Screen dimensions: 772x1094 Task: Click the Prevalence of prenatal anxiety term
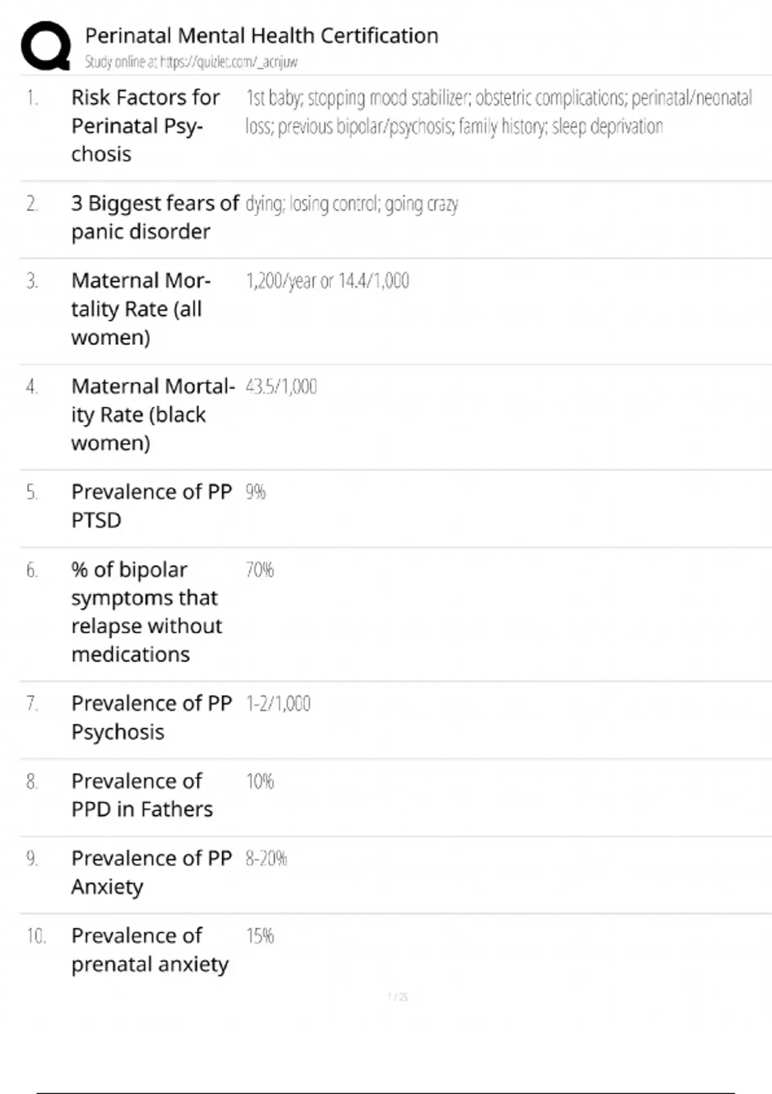tap(149, 950)
